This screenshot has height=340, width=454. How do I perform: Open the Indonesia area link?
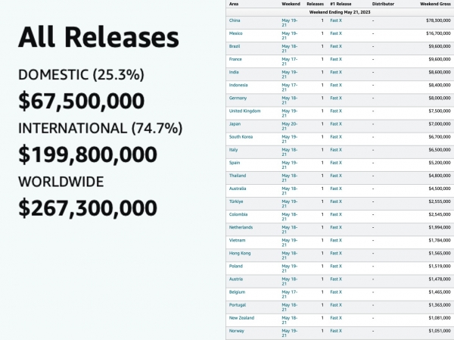coord(238,86)
